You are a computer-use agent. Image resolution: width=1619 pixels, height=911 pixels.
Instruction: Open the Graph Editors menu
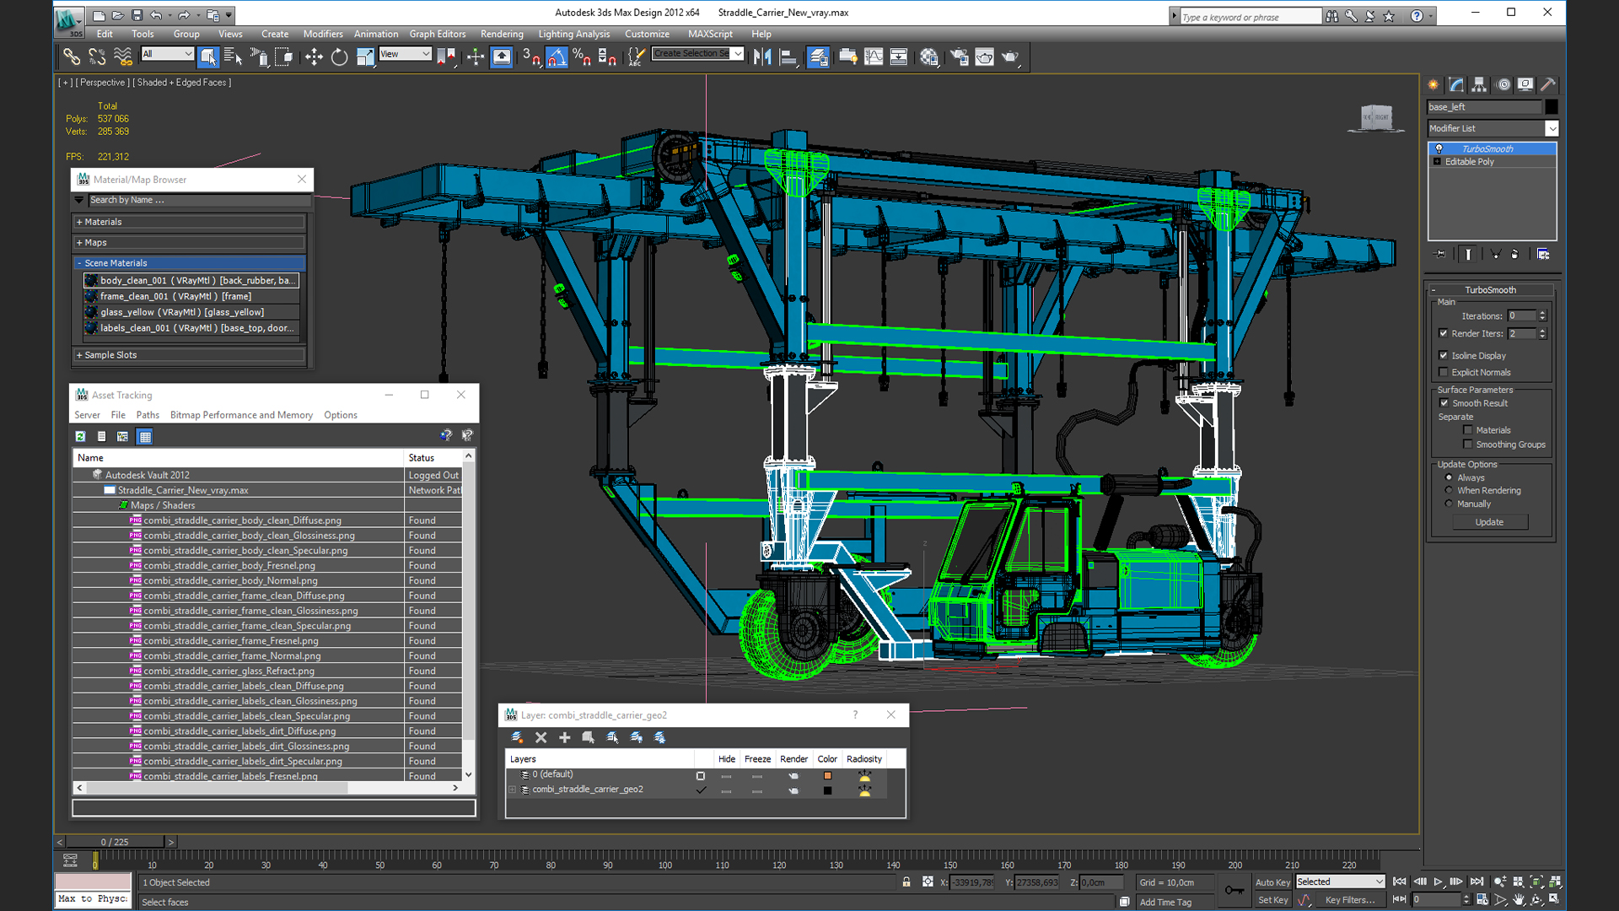click(x=437, y=34)
